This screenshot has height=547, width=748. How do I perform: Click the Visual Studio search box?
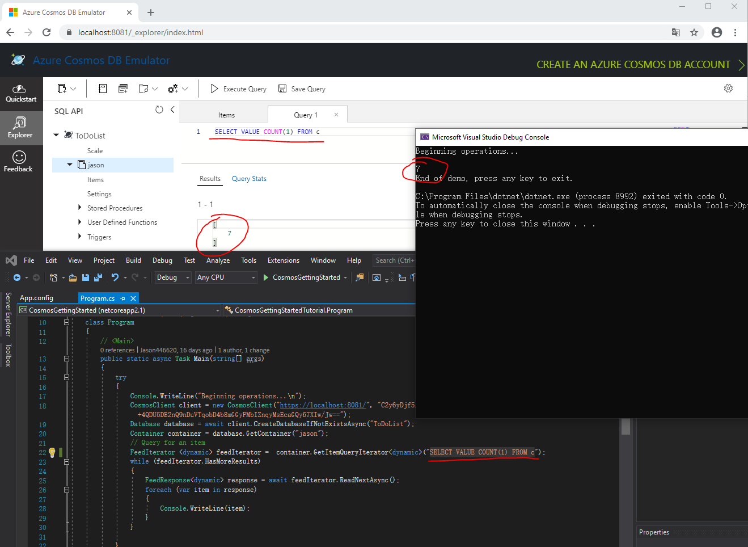394,260
